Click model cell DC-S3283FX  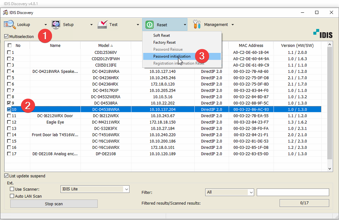point(106,128)
